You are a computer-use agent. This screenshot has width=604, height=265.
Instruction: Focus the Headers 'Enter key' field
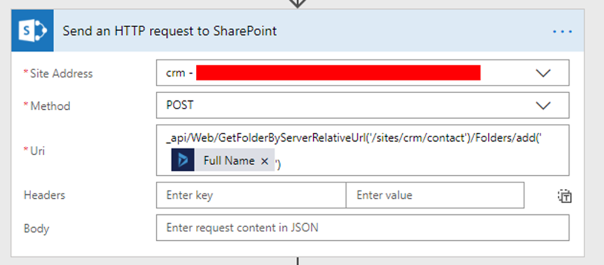(x=251, y=195)
